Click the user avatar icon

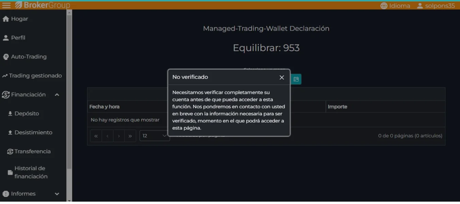[420, 6]
